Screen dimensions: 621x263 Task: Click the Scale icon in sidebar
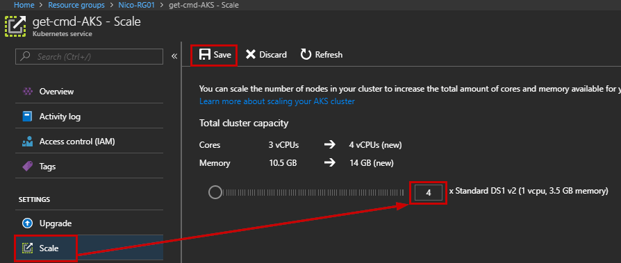27,248
